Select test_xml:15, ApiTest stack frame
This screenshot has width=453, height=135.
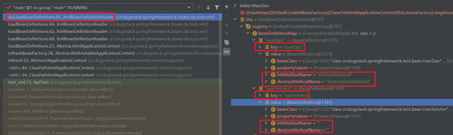pos(28,82)
